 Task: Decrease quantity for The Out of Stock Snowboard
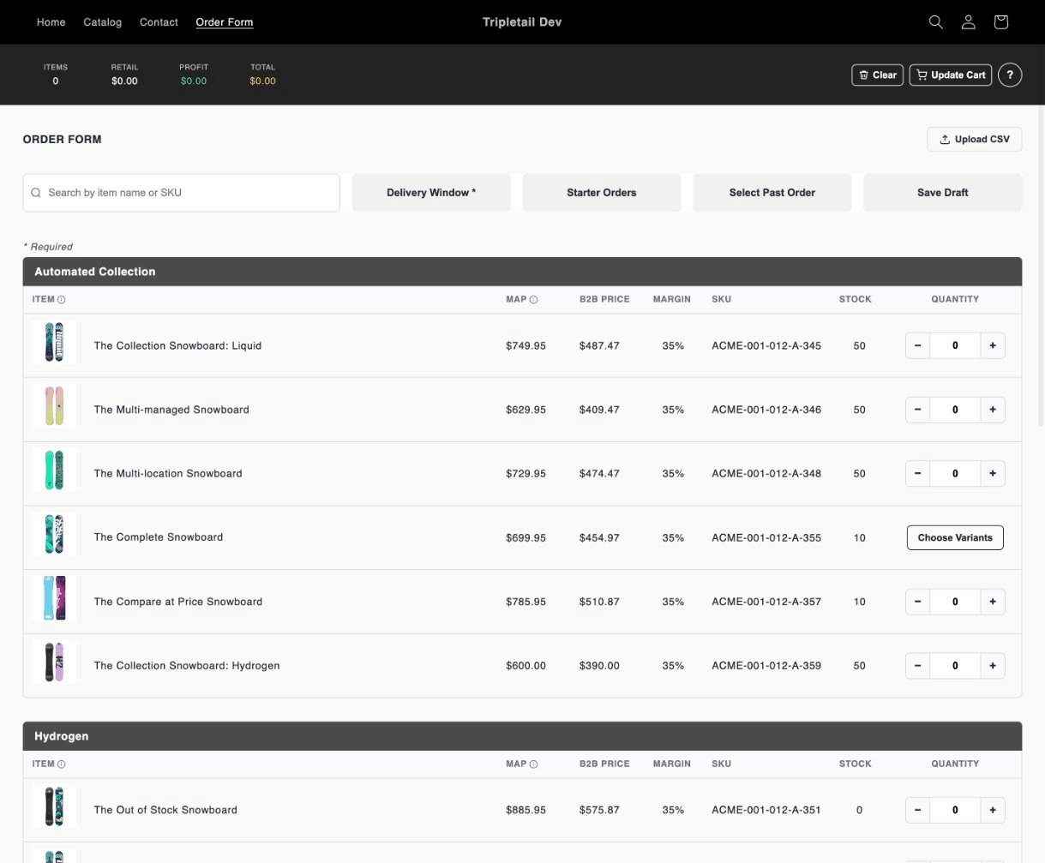[x=917, y=810]
